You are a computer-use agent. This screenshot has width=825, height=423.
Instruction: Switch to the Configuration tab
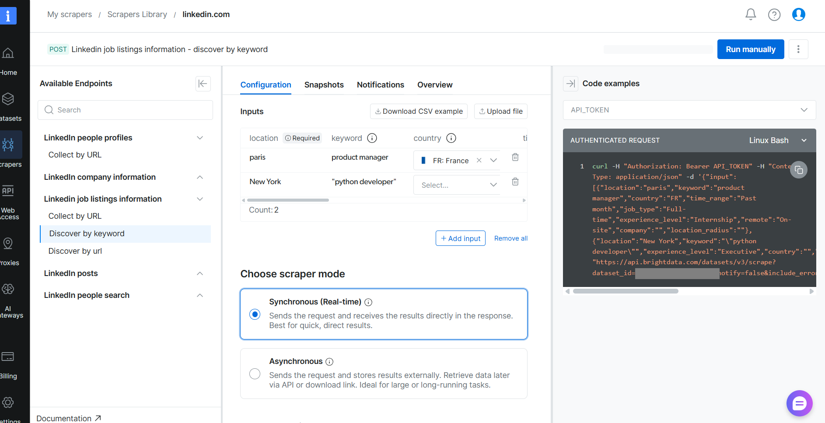(x=266, y=85)
